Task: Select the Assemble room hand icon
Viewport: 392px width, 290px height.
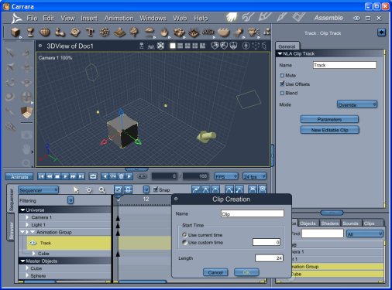Action: click(x=232, y=17)
